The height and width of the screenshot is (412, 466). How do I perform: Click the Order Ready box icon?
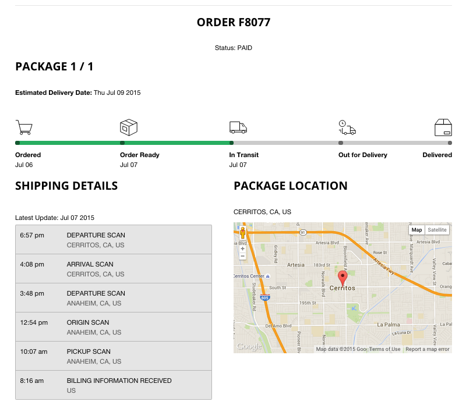(x=128, y=127)
